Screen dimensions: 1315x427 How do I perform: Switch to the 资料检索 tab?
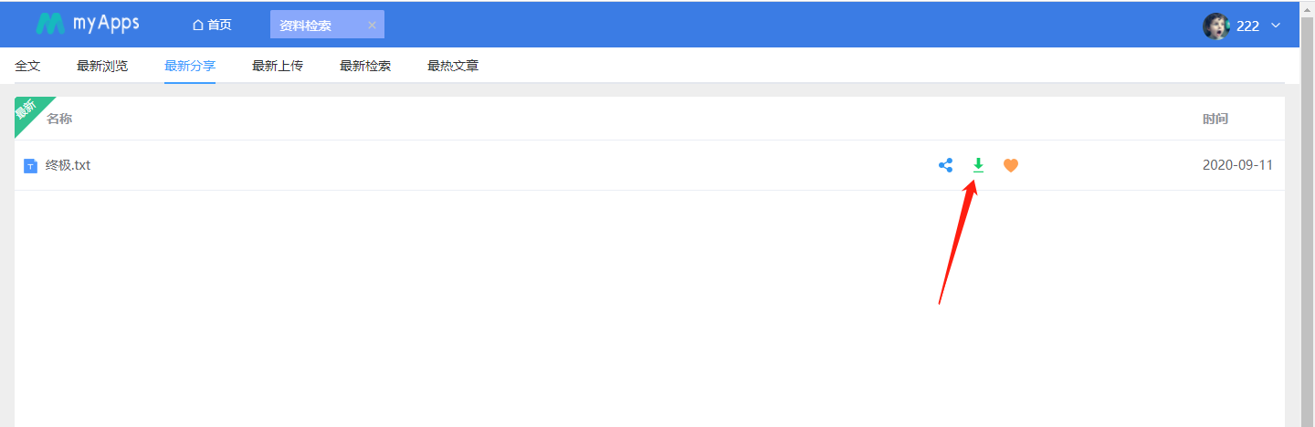point(305,25)
